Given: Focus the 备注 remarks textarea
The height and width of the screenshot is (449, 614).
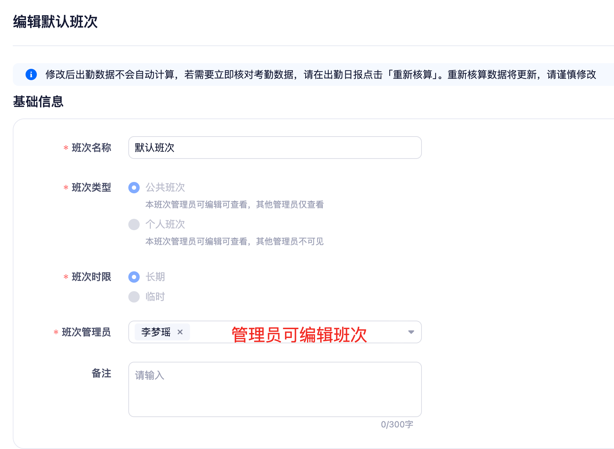Looking at the screenshot, I should (275, 389).
